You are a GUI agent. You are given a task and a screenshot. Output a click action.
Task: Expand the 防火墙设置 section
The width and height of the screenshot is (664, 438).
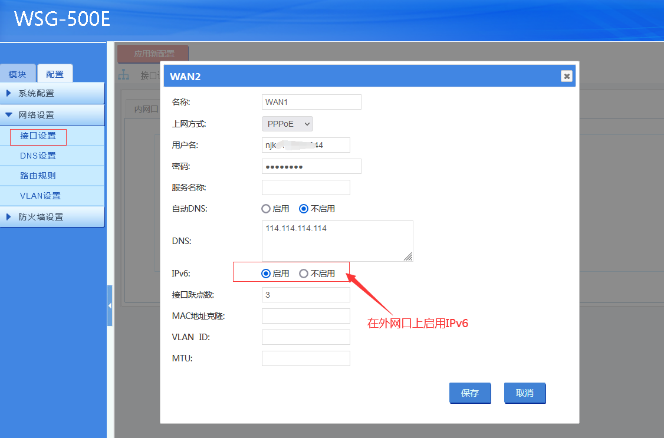[x=52, y=217]
